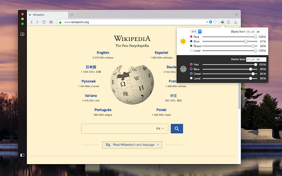This screenshot has height=176, width=282.
Task: Go forward with the forward arrow
Action: (37, 22)
